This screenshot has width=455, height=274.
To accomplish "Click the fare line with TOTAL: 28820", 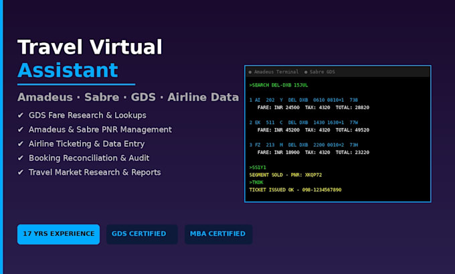I will 313,107.
